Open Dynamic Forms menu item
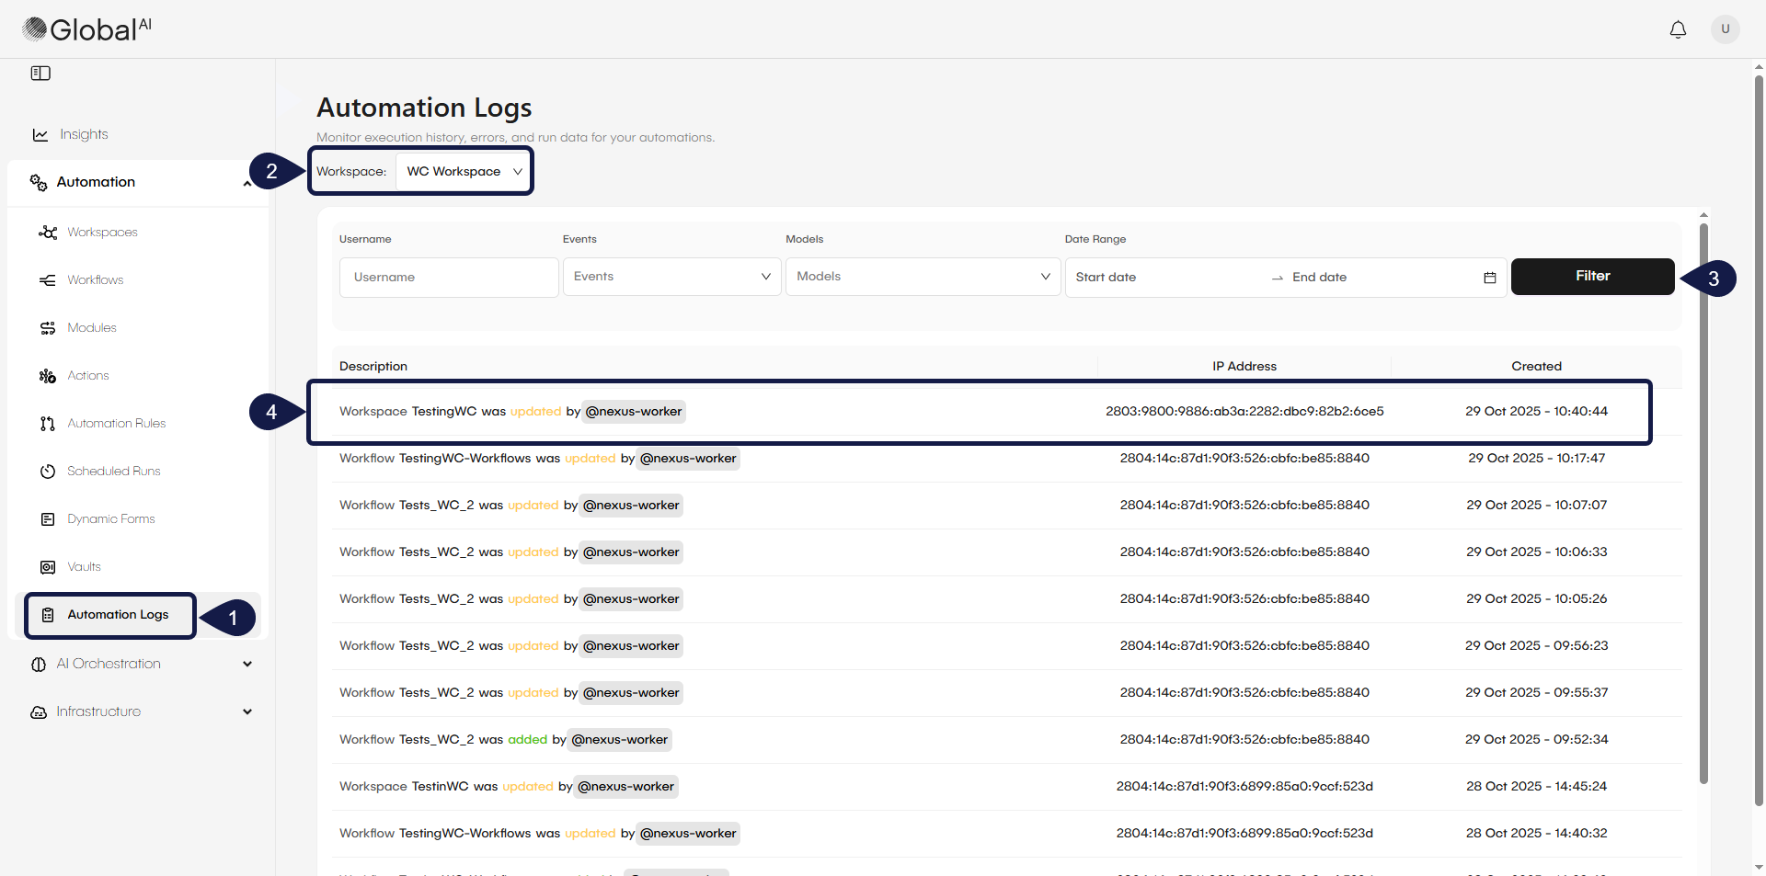This screenshot has width=1766, height=876. pos(110,519)
